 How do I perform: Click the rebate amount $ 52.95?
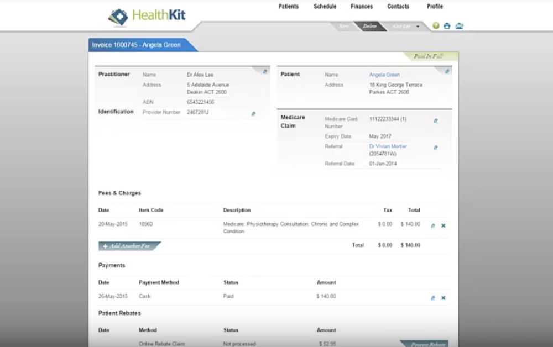tap(327, 344)
